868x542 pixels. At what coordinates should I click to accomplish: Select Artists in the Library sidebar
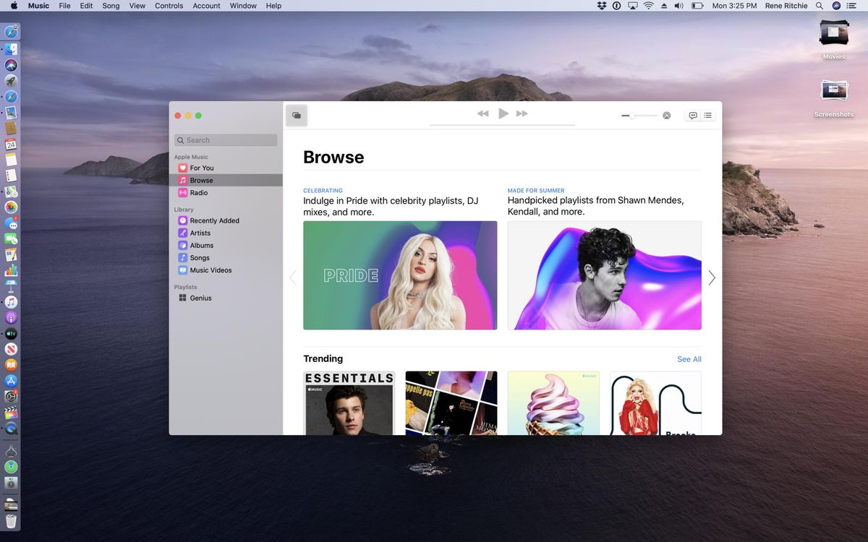200,233
